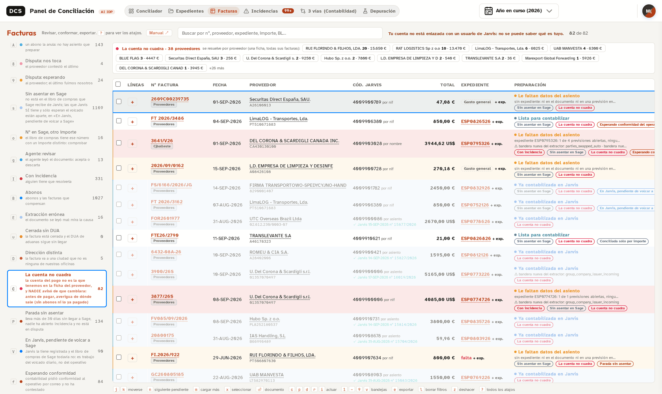Expand lines of invoice FTE26/2790
This screenshot has width=662, height=394.
[132, 238]
